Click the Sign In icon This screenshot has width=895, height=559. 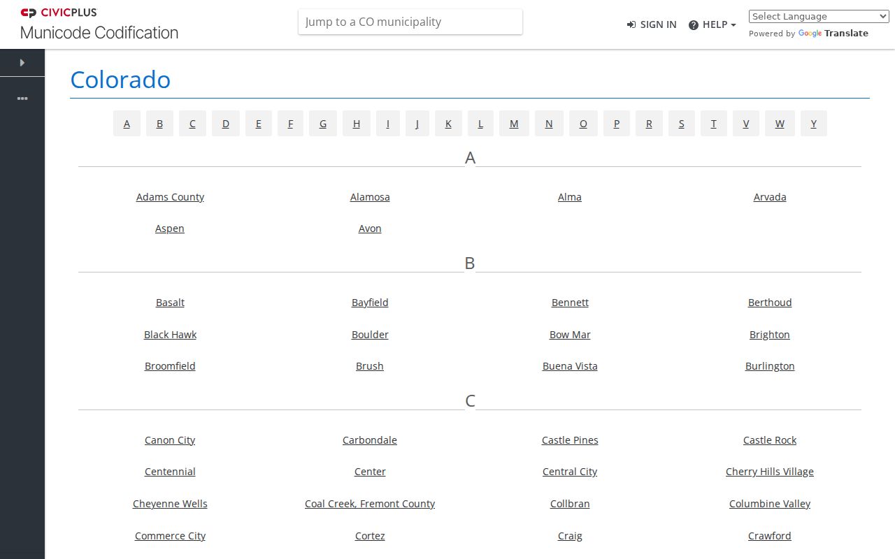(631, 24)
